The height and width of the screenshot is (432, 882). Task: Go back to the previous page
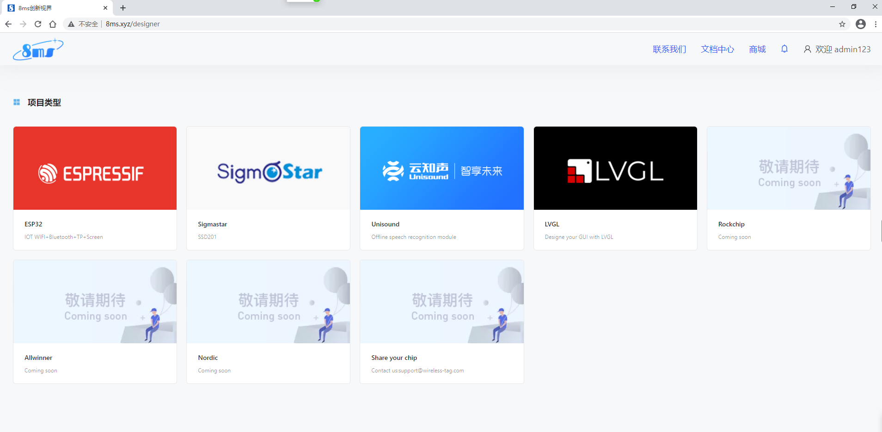pyautogui.click(x=8, y=24)
